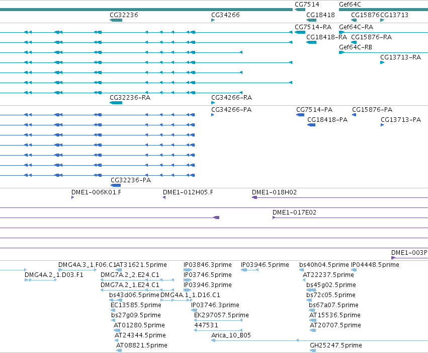Select EST bs45g02.5prime
428x353 pixels.
pos(331,285)
